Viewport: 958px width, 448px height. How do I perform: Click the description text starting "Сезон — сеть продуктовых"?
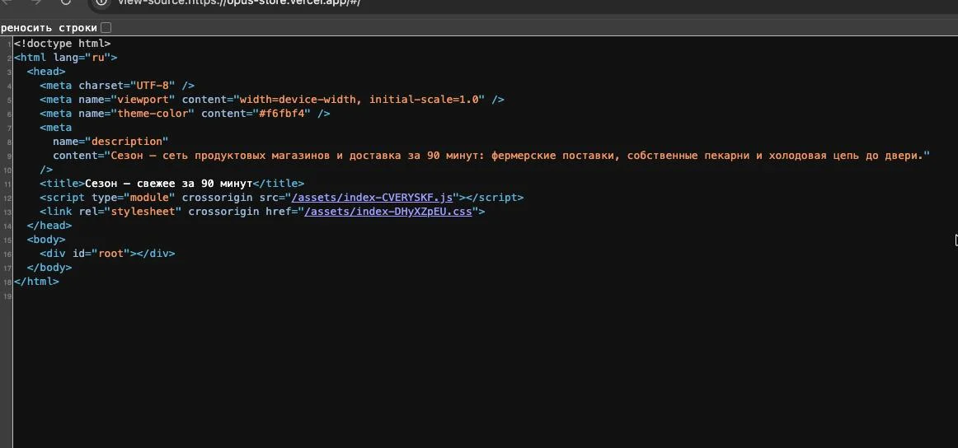point(517,156)
